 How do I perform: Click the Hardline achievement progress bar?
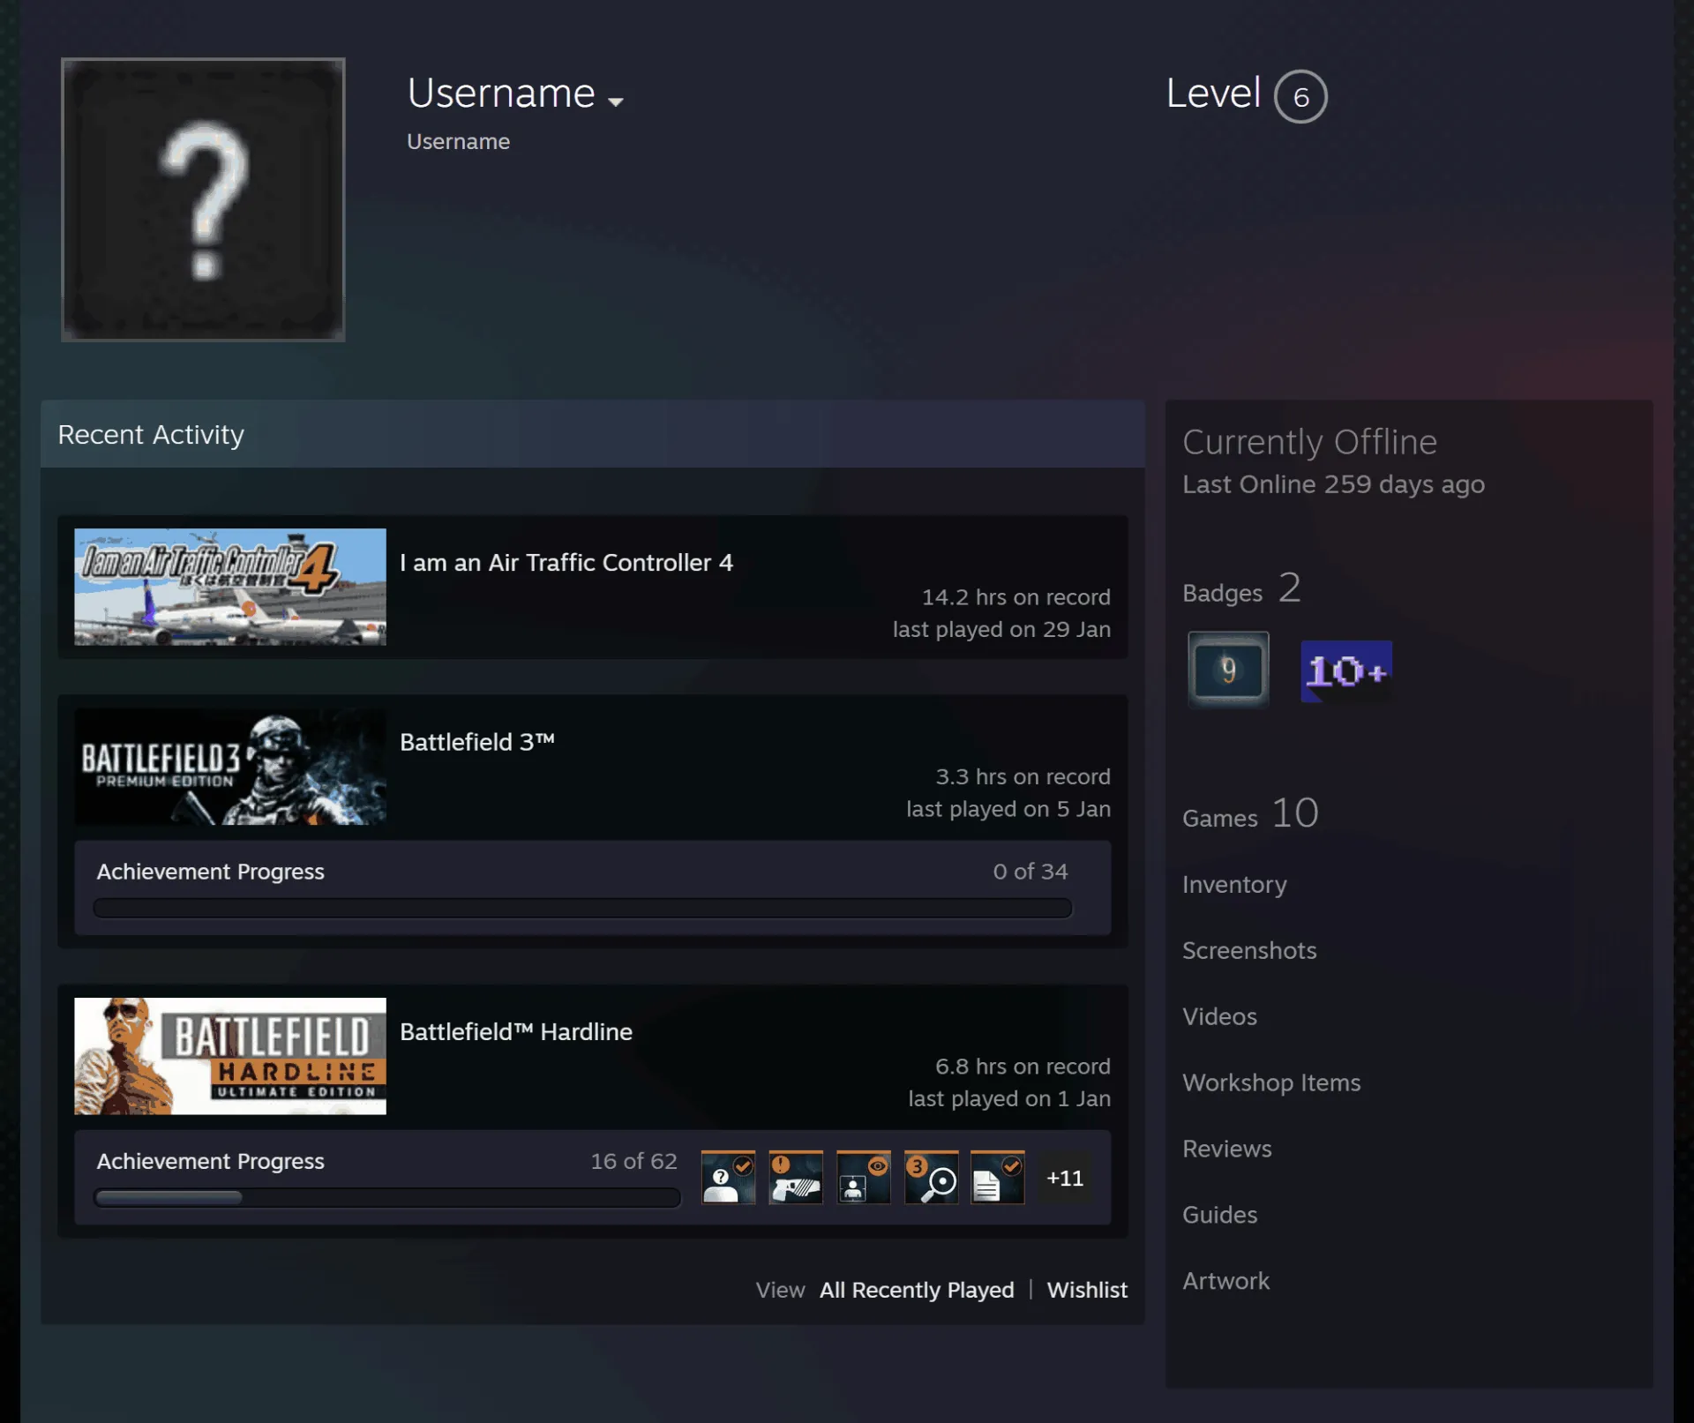pos(387,1198)
